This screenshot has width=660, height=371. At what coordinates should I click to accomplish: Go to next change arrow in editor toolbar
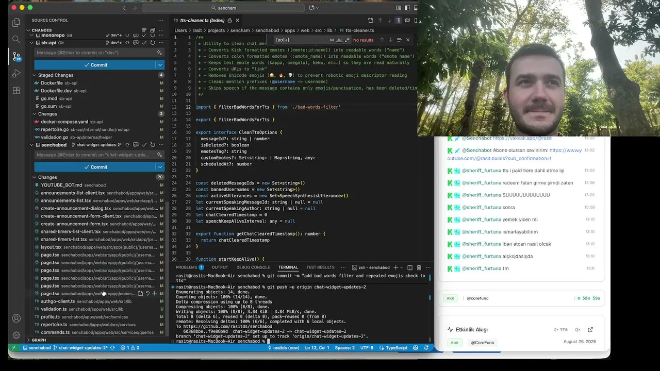pos(389,21)
